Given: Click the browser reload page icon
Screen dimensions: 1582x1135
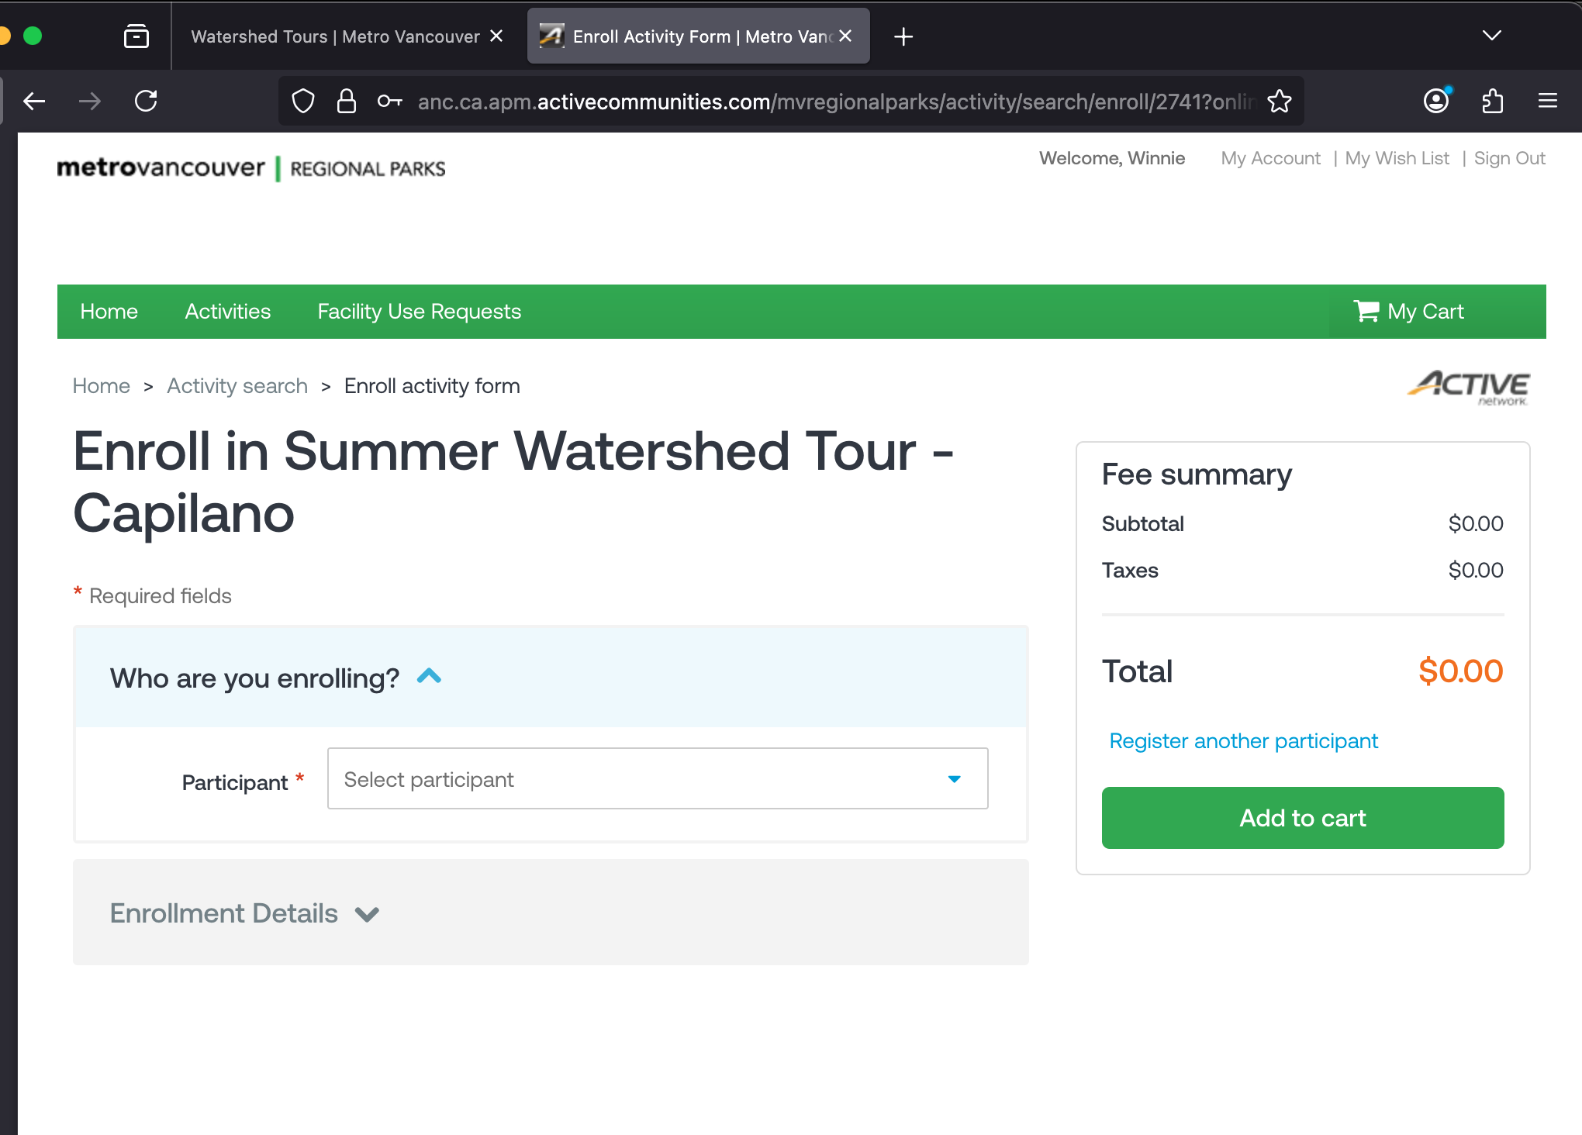Looking at the screenshot, I should 146,101.
